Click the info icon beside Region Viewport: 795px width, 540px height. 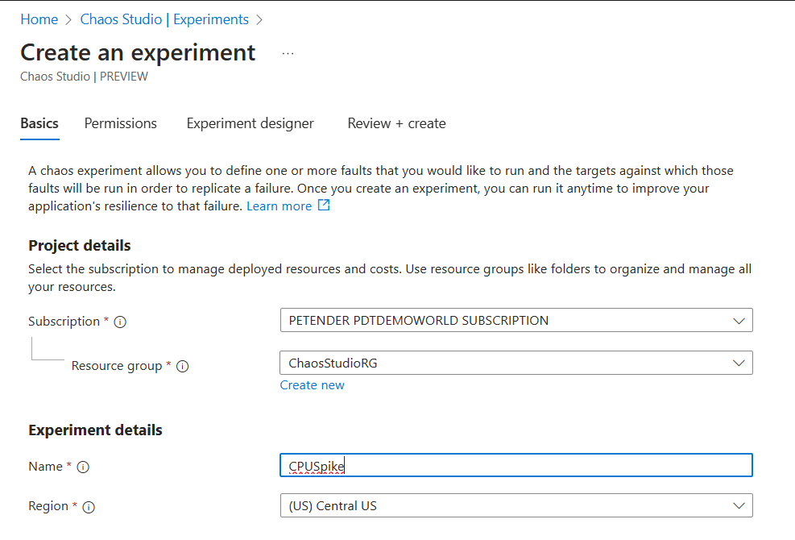coord(89,507)
